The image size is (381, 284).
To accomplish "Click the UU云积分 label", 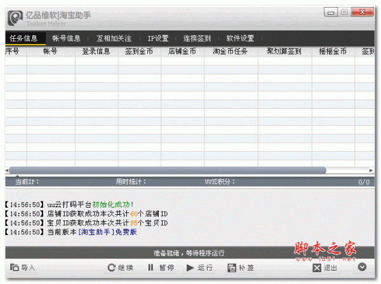I will 220,182.
